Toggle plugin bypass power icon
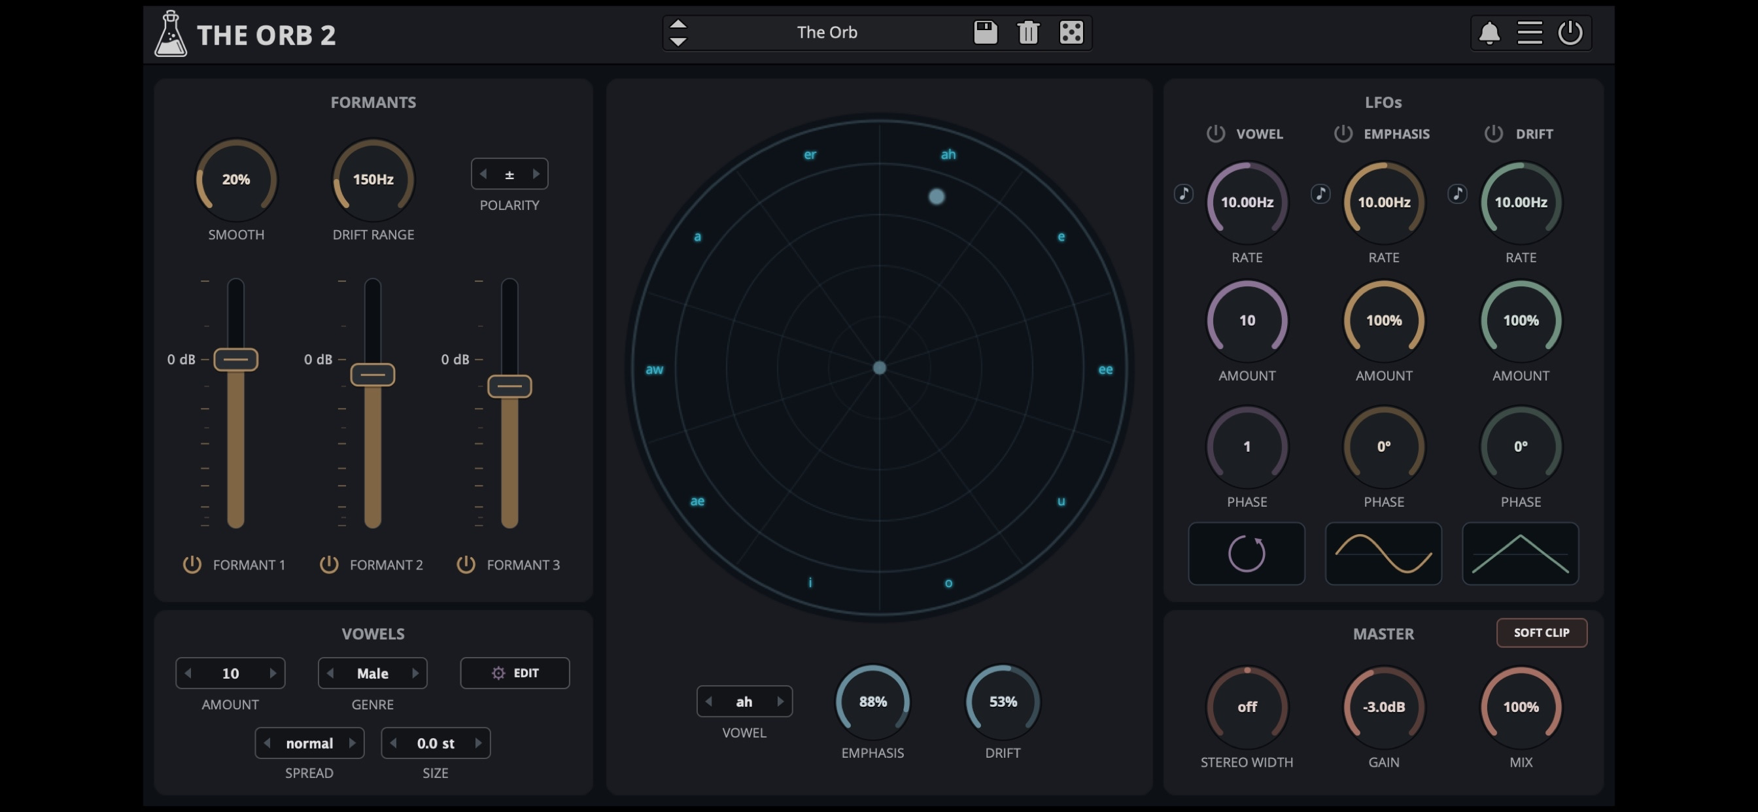 click(x=1570, y=32)
